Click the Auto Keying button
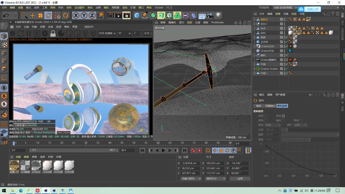 (199, 150)
